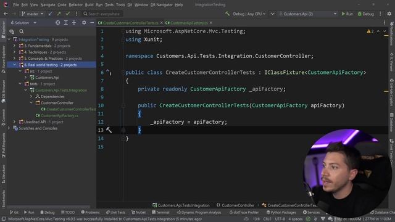This screenshot has height=222, width=395.
Task: Open the Python Packages window
Action: click(x=281, y=212)
